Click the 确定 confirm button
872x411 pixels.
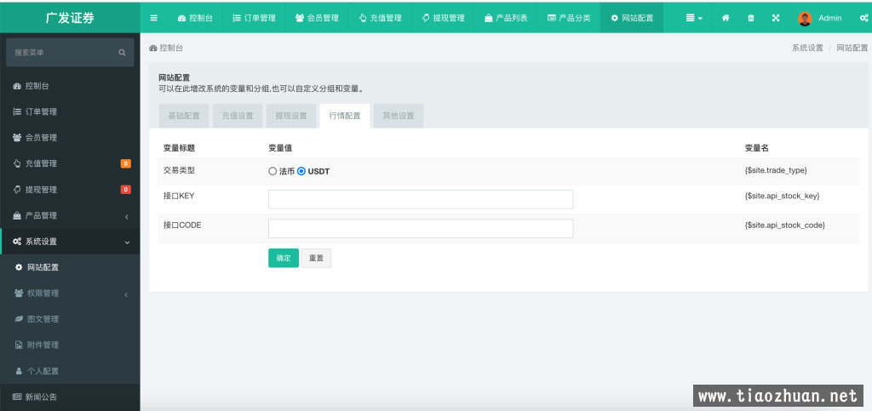point(284,258)
